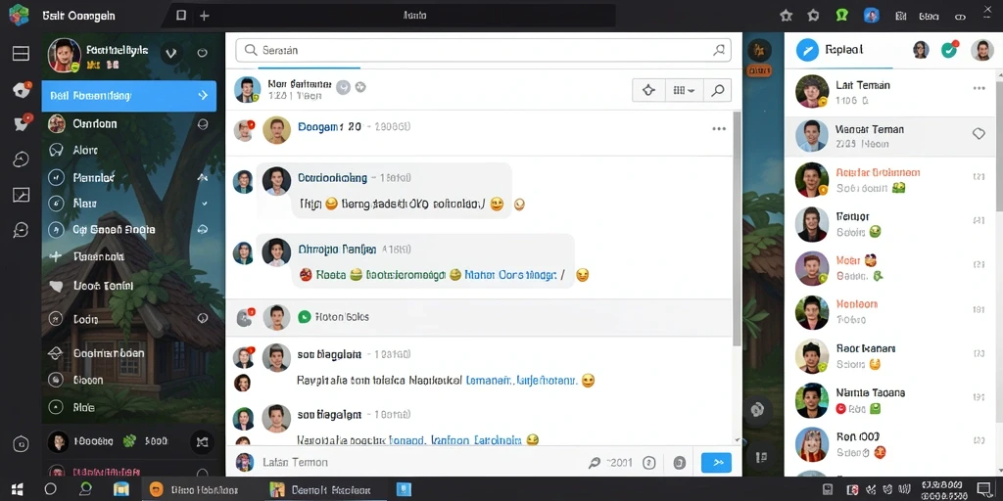This screenshot has width=1003, height=501.
Task: Expand the profile chevron in sidebar header
Action: pos(170,54)
